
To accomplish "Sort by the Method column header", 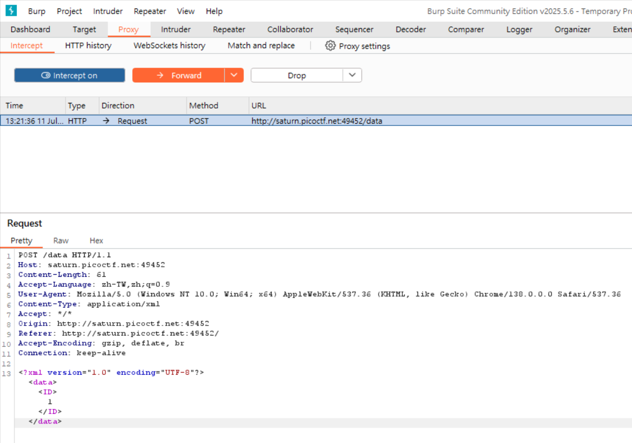I will click(x=217, y=105).
